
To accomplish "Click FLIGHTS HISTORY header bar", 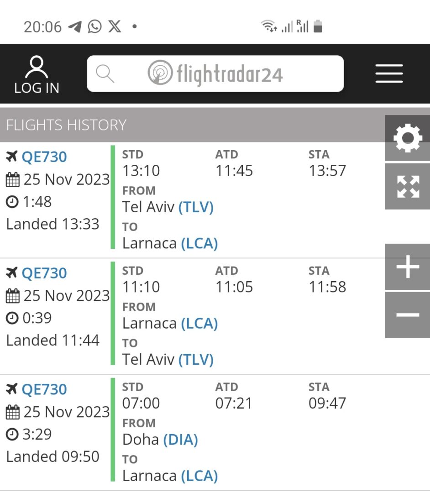I will pos(192,125).
